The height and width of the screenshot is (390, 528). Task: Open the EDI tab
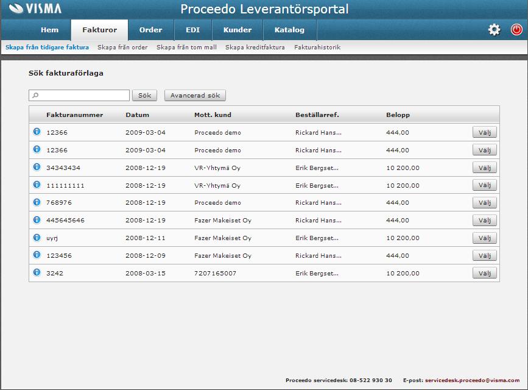point(193,30)
